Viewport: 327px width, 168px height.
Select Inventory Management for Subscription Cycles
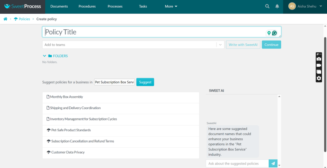point(121,119)
